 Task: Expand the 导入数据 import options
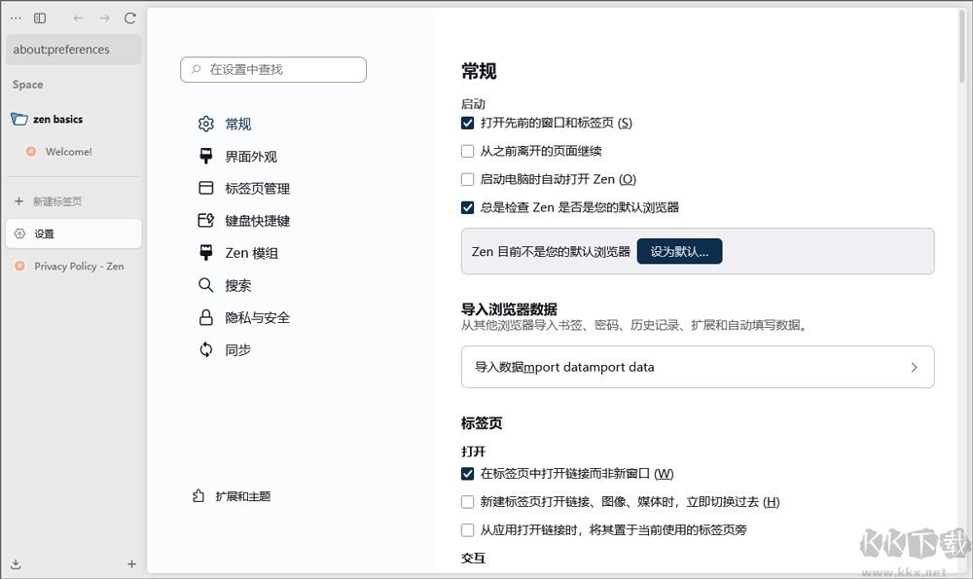[698, 367]
